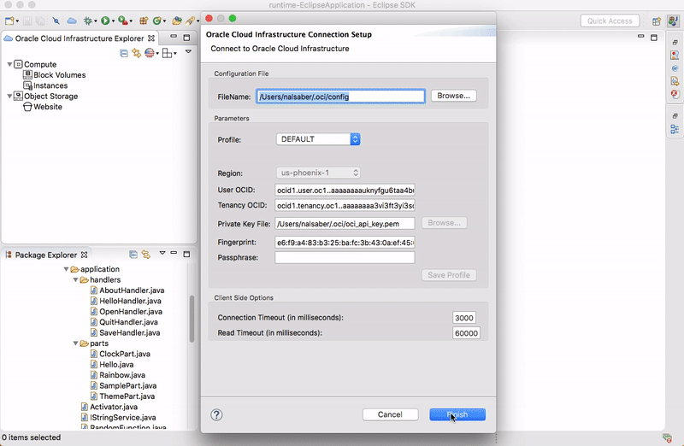Open the New wizard toolbar icon

click(x=9, y=21)
